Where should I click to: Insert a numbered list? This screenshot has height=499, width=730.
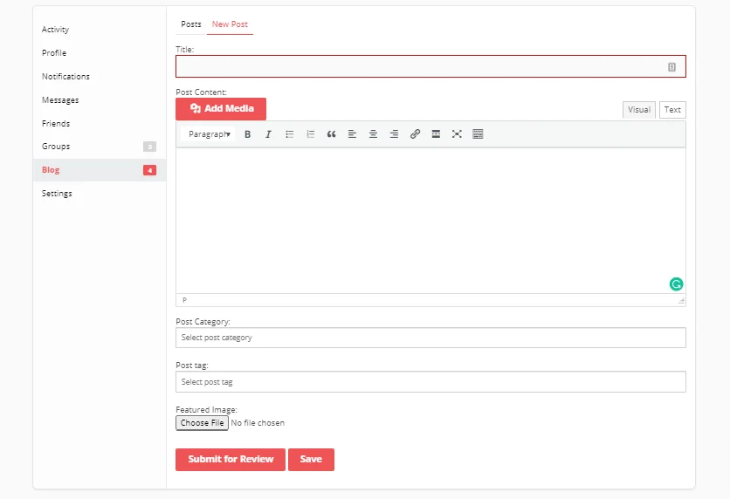pyautogui.click(x=311, y=134)
